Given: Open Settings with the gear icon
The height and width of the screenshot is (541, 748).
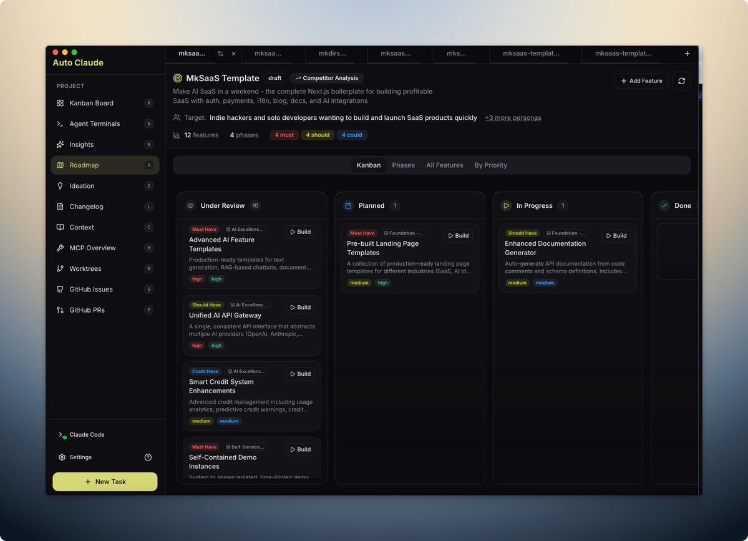Looking at the screenshot, I should point(62,457).
